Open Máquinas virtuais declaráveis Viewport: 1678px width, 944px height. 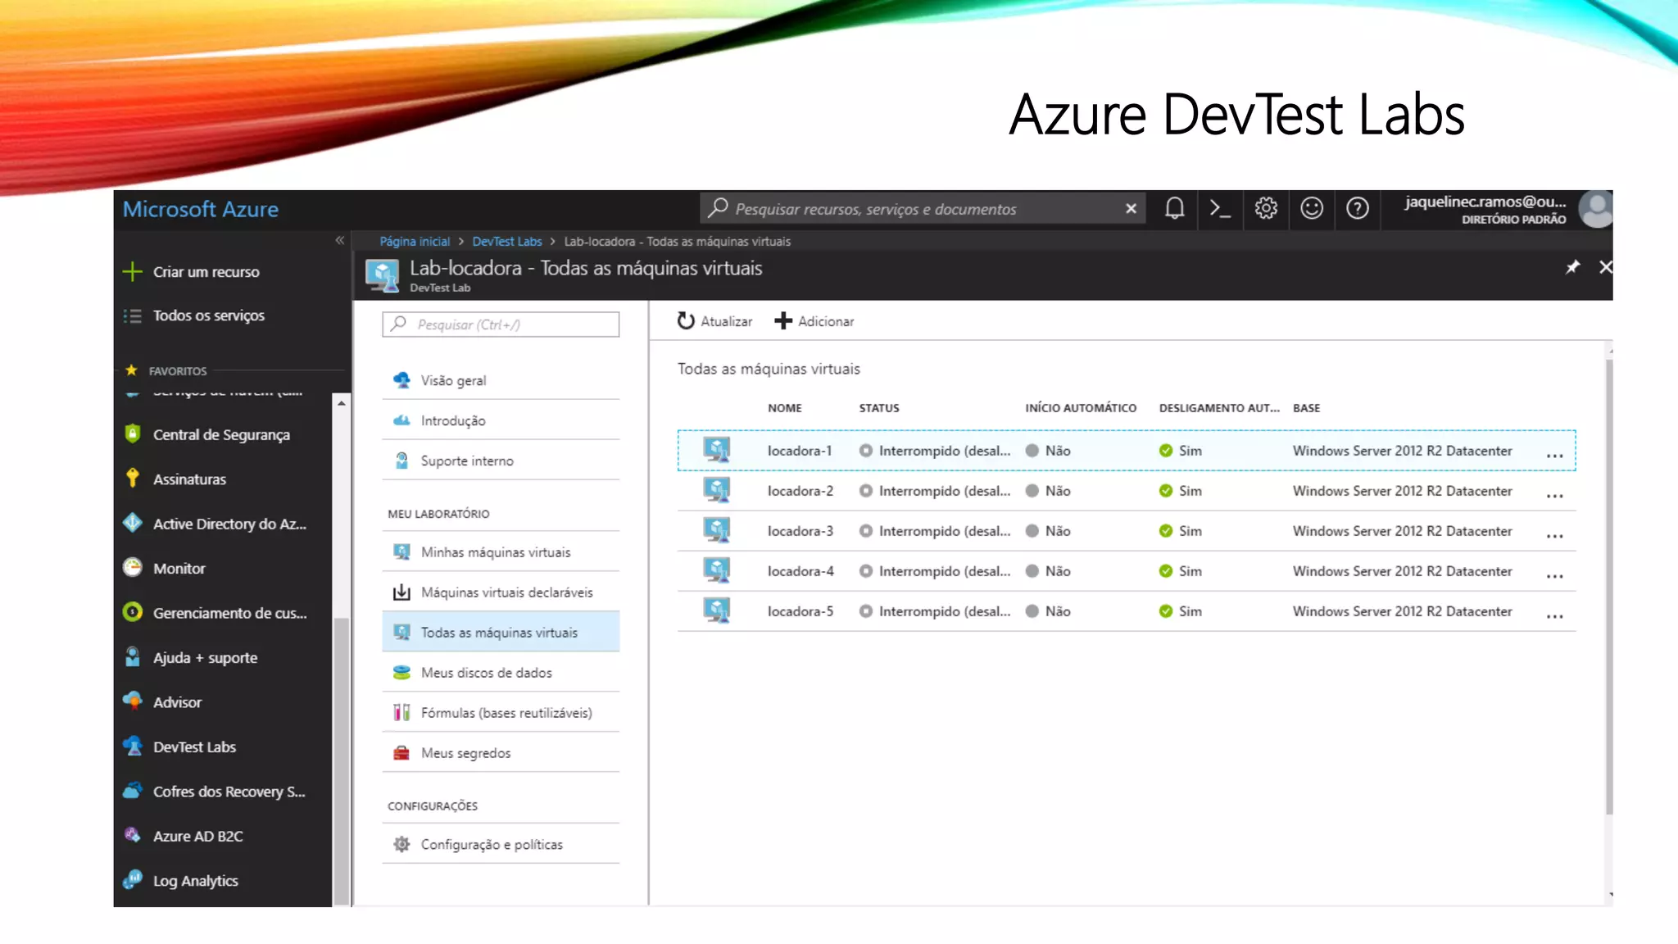[x=501, y=592]
